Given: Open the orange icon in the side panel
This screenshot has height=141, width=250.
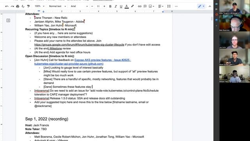Looking at the screenshot, I should (216, 14).
